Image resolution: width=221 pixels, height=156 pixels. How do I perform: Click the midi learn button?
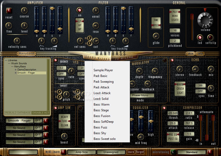(131, 152)
